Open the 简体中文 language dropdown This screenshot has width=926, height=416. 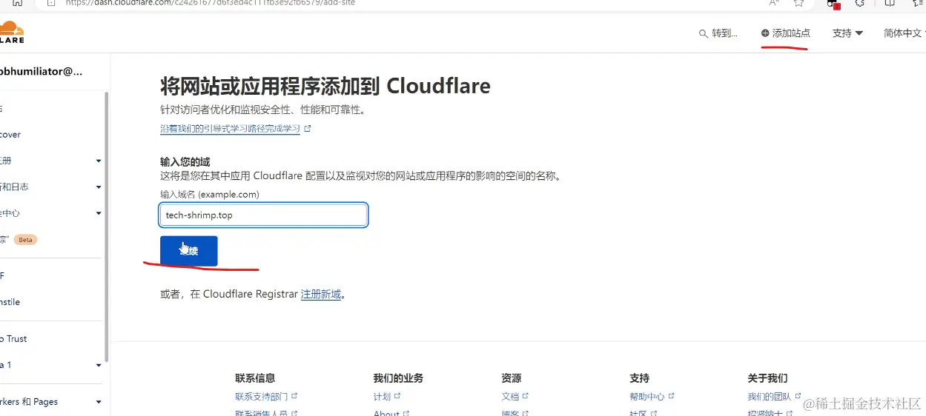pyautogui.click(x=904, y=33)
